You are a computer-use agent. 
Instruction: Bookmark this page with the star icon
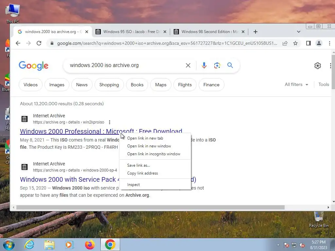point(295,43)
